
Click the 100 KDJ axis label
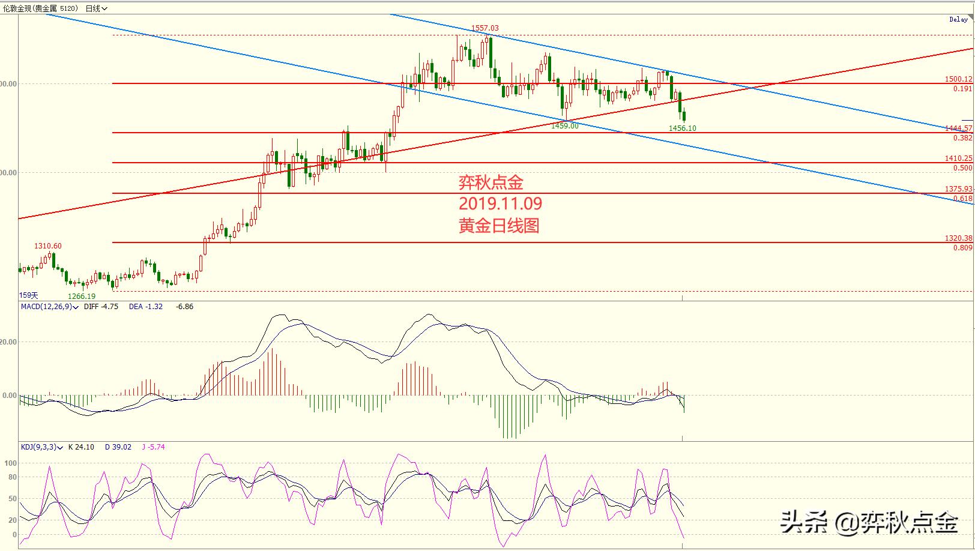11,463
